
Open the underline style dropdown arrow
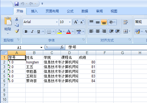click(43, 32)
